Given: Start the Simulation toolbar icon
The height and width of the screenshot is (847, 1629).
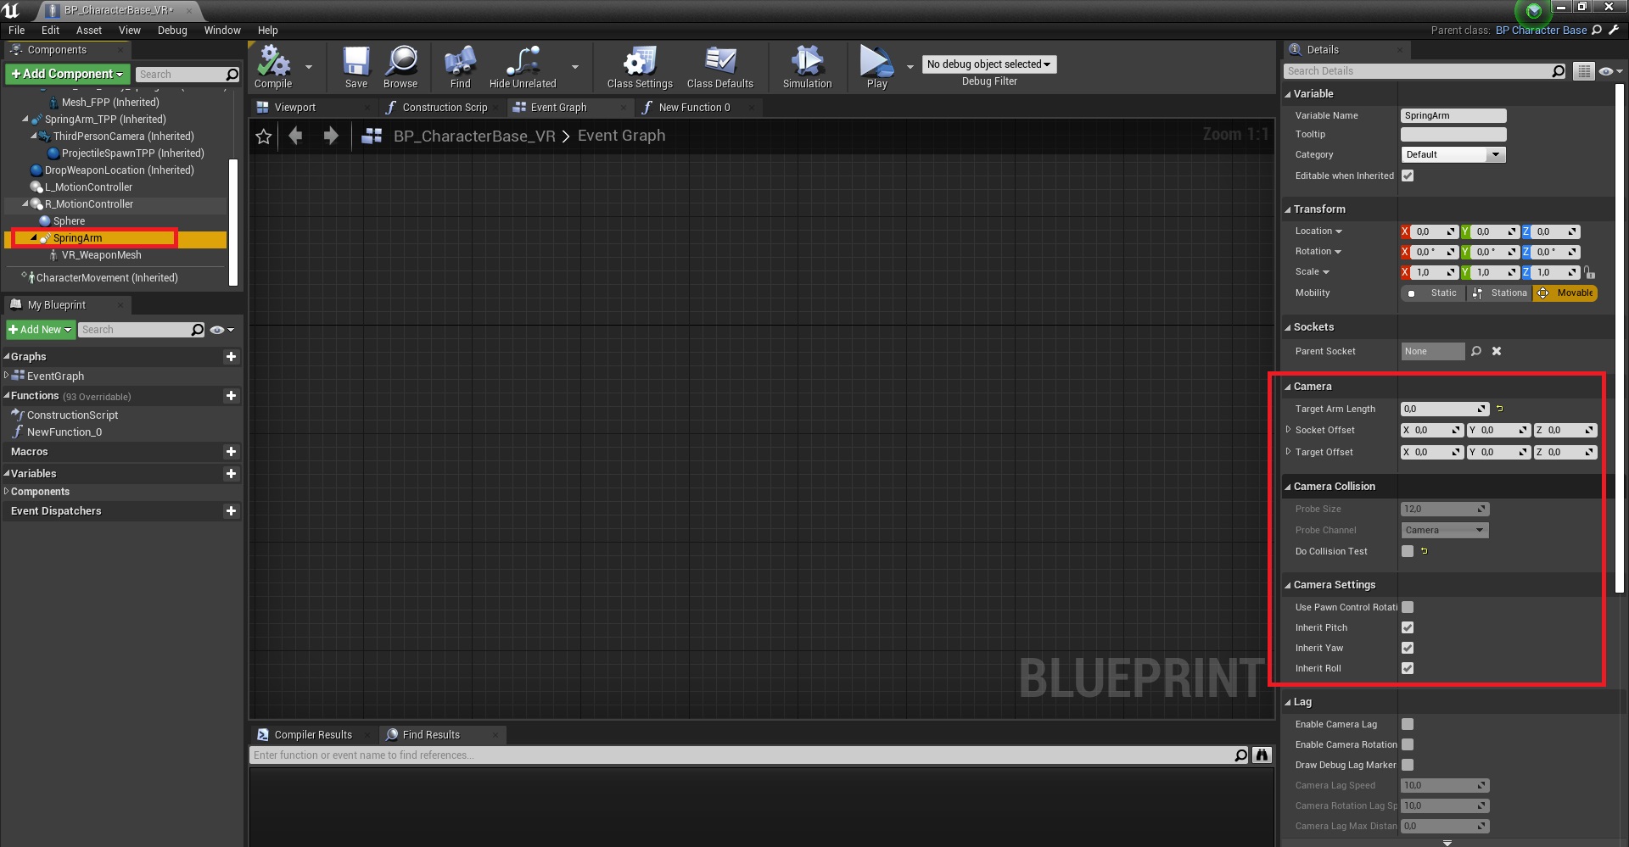Looking at the screenshot, I should point(807,66).
